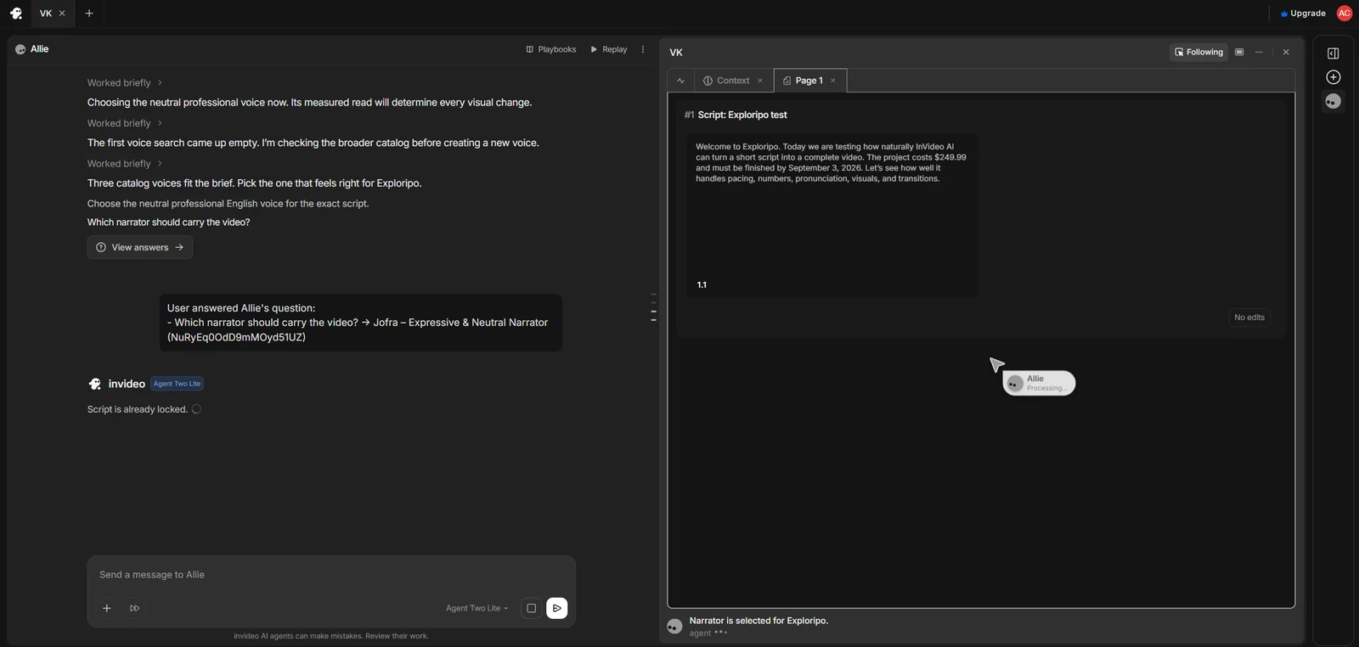Click the script text card 1.1
The image size is (1359, 647).
click(x=832, y=216)
